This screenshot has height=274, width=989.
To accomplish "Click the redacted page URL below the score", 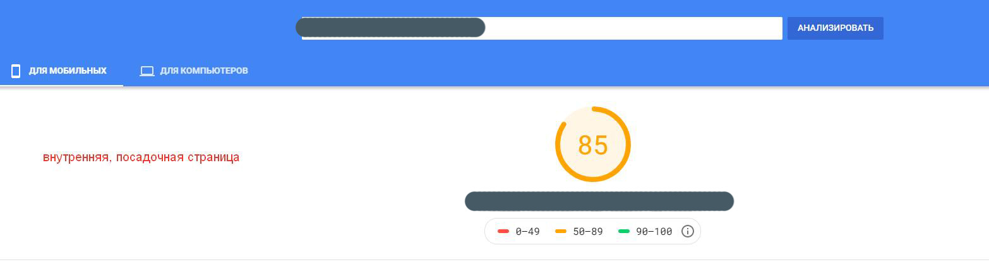I will [599, 202].
